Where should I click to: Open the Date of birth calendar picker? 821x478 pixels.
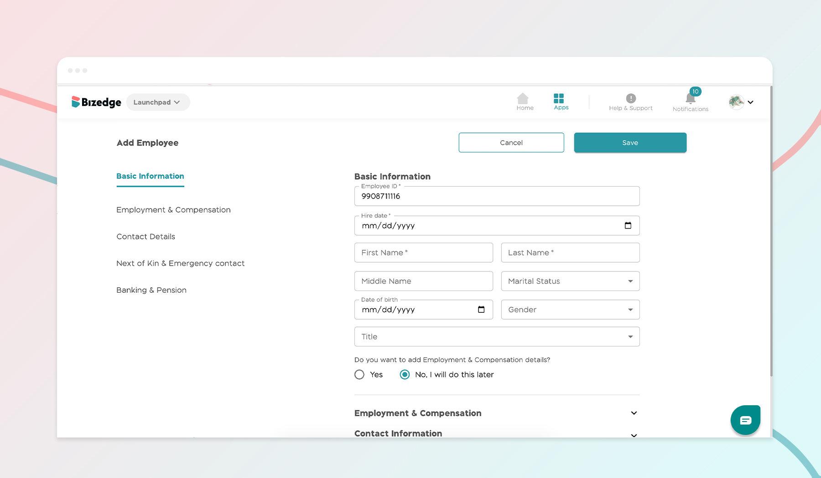(481, 310)
